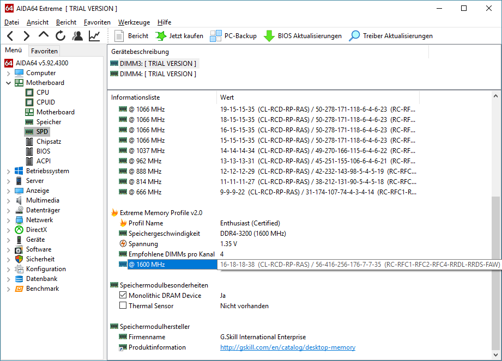Viewport: 502px width, 361px height.
Task: Click the Software icon in tree
Action: [x=19, y=249]
